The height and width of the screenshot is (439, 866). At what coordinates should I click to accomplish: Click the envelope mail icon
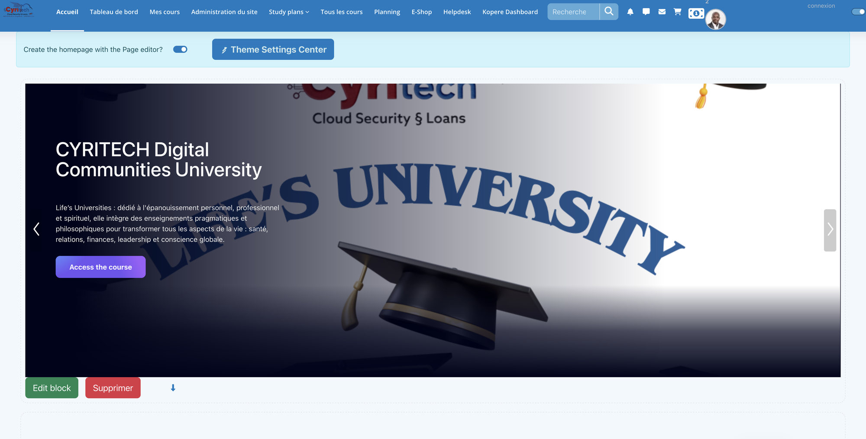662,12
